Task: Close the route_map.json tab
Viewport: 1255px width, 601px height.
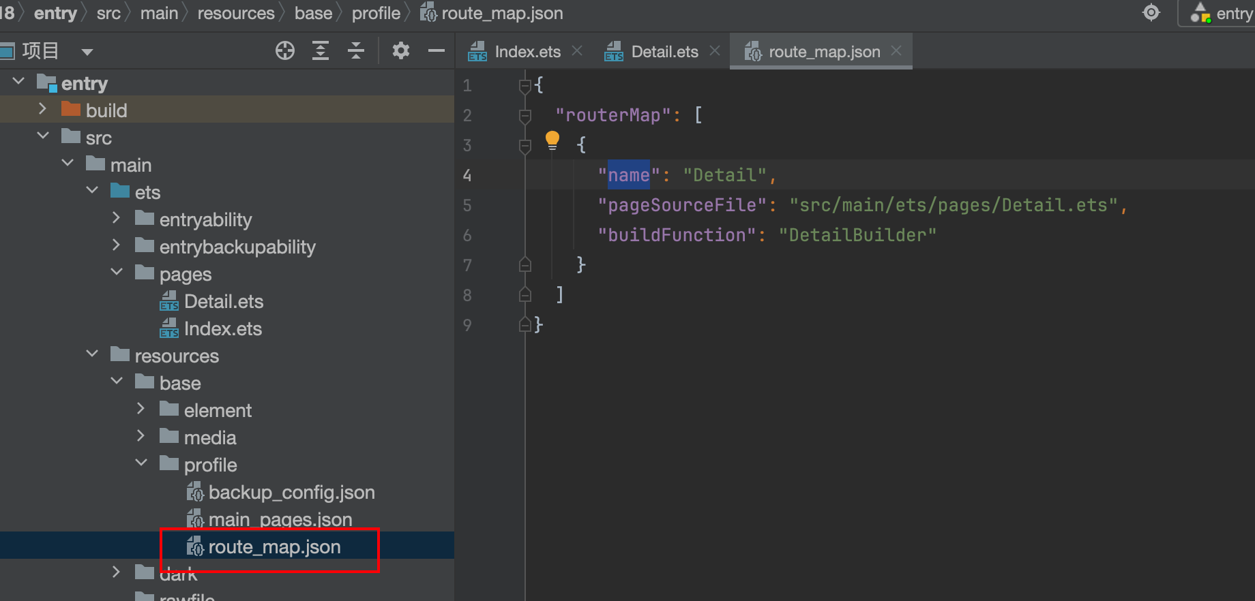Action: click(896, 51)
